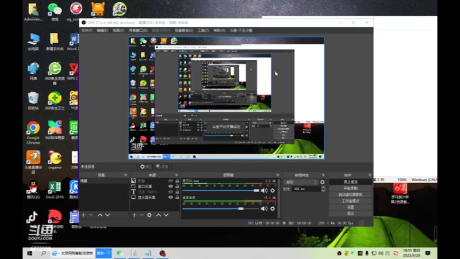
Task: Open the 此电脑 desktop icon
Action: [33, 41]
